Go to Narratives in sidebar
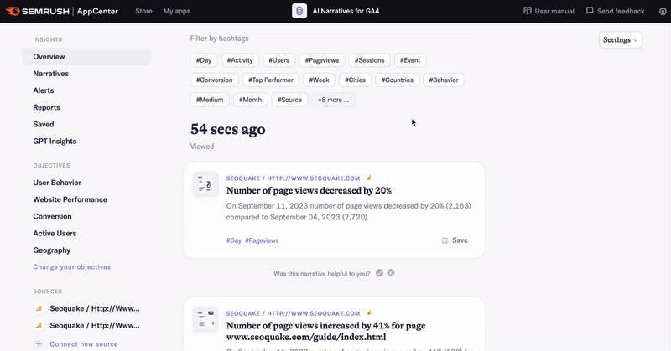 (51, 74)
